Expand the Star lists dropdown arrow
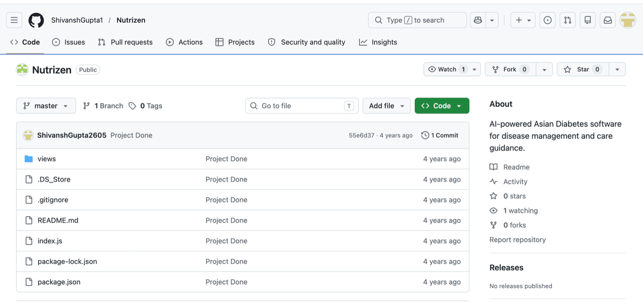 (x=617, y=69)
